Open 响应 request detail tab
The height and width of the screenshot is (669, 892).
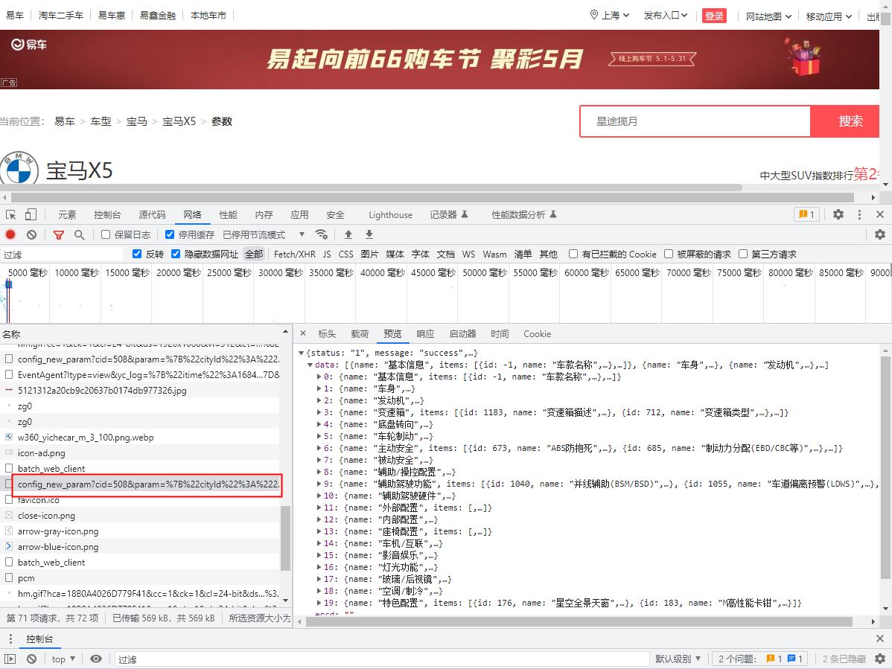(425, 333)
